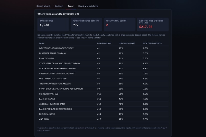Image resolution: width=206 pixels, height=137 pixels.
Task: Click the 2.5% MTM equity value
Action: point(145,48)
